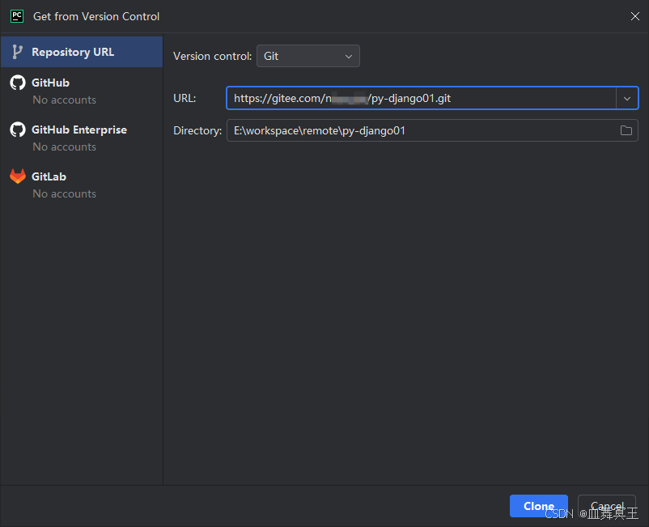Click the "Version control:" label
The image size is (649, 527).
click(x=212, y=57)
